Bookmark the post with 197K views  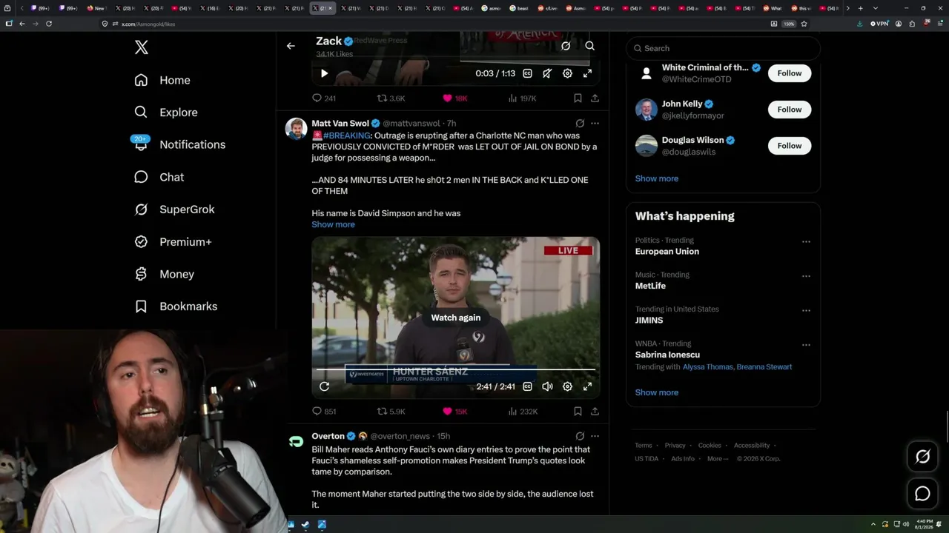[x=578, y=98]
